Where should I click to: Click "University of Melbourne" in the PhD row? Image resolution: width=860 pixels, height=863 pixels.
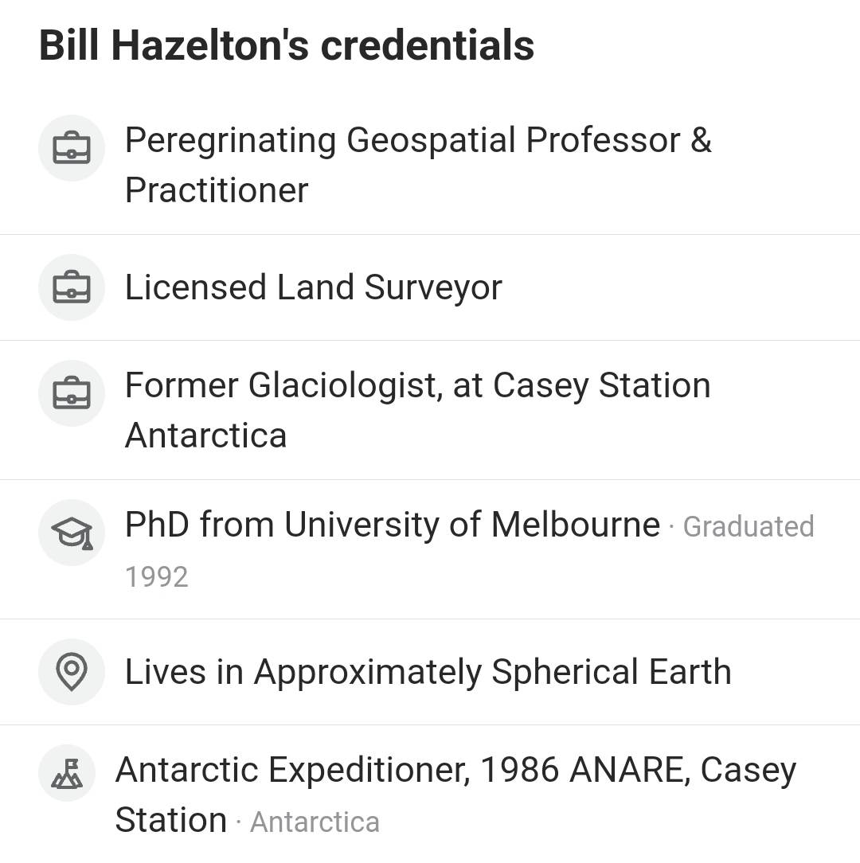click(472, 525)
